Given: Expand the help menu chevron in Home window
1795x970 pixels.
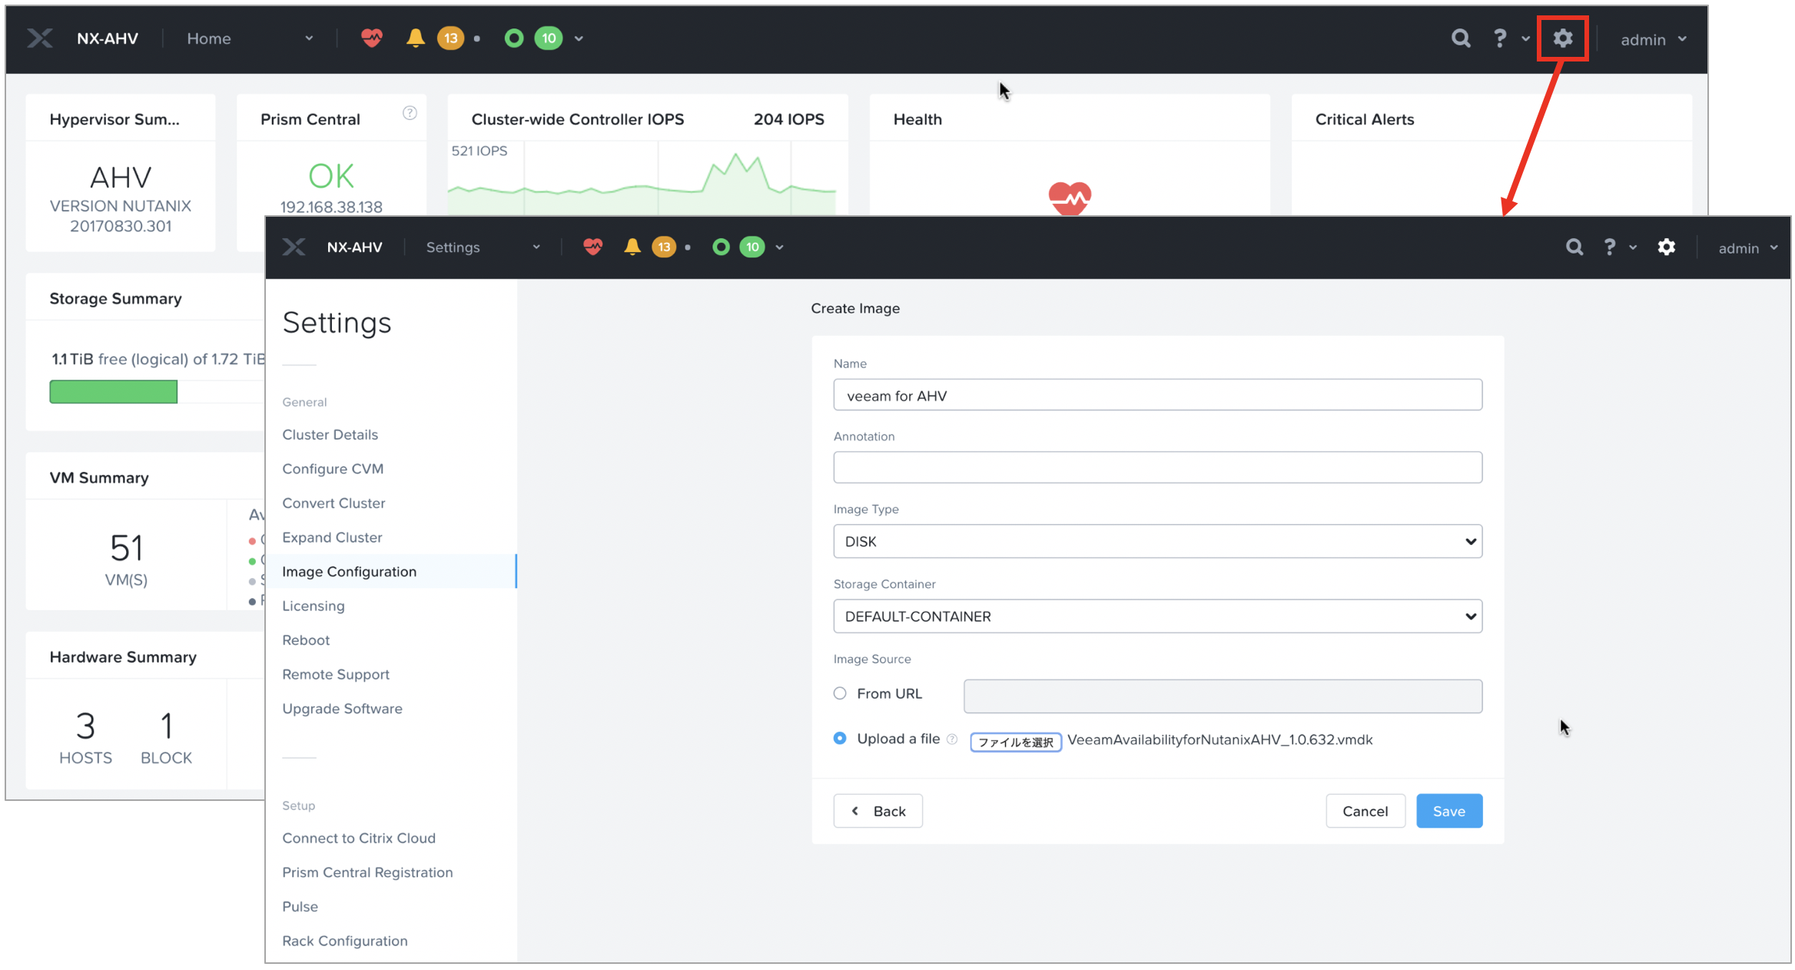Looking at the screenshot, I should [x=1526, y=38].
